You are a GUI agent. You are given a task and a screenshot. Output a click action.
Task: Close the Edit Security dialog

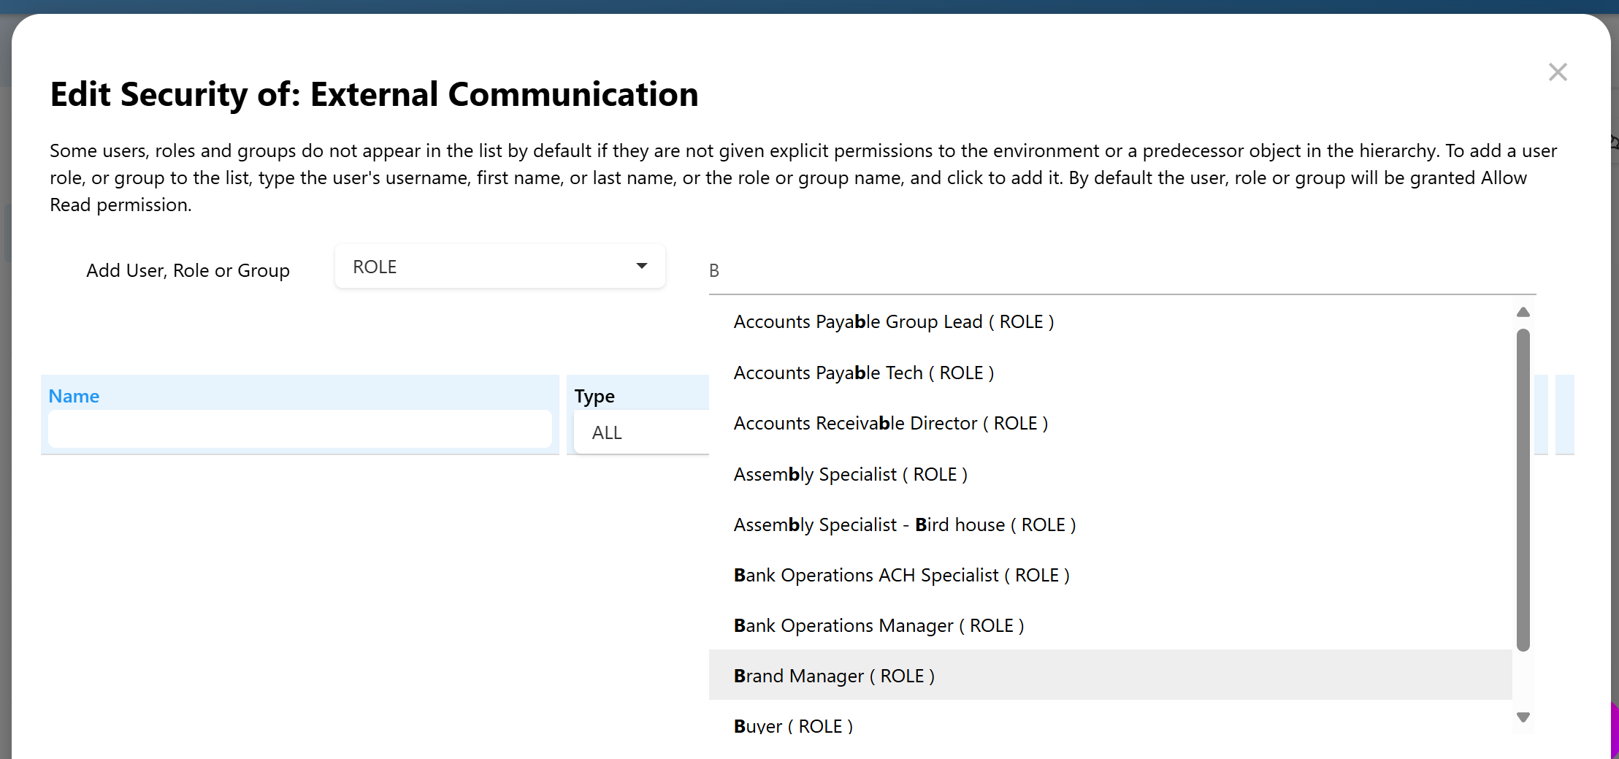point(1557,72)
